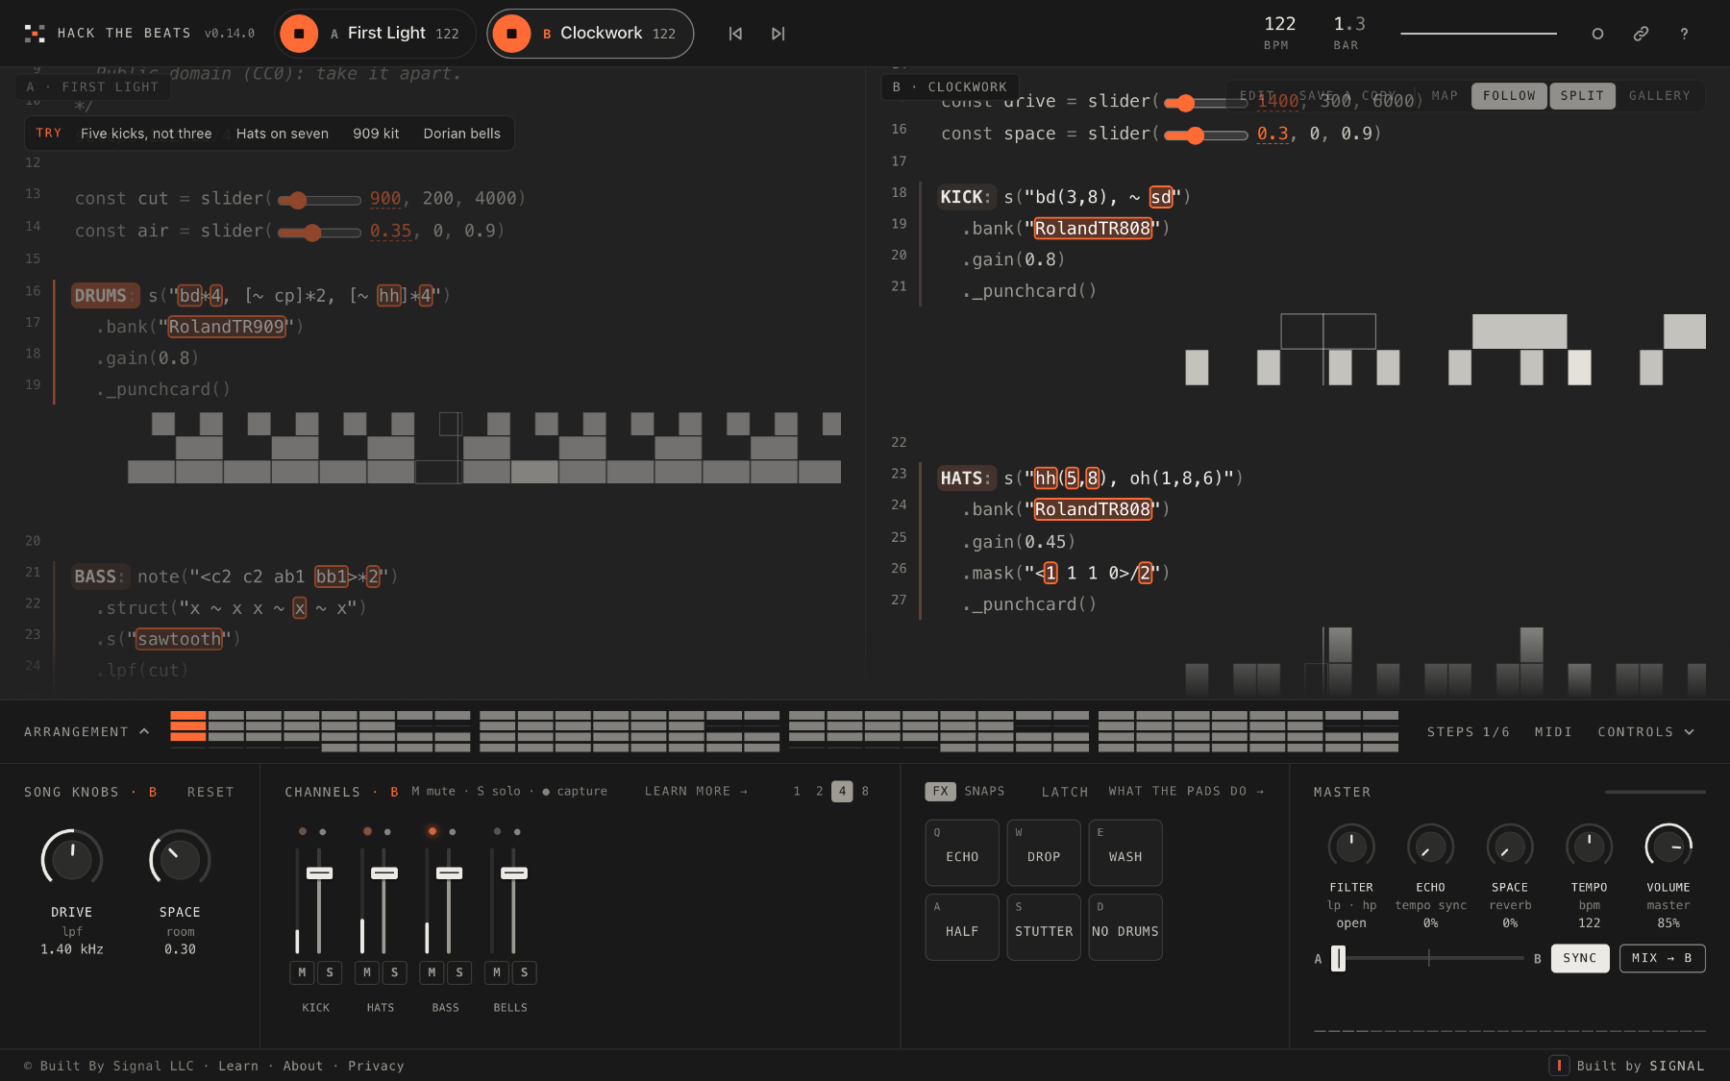Mute the BELLS channel
Viewport: 1730px width, 1081px height.
pos(496,972)
